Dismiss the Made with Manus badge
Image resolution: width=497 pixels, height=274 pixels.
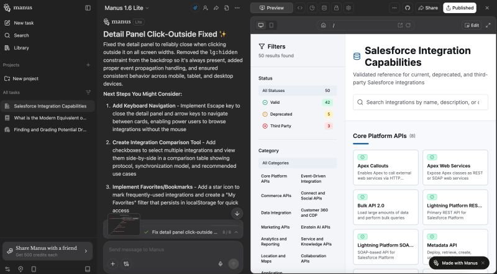tap(483, 263)
